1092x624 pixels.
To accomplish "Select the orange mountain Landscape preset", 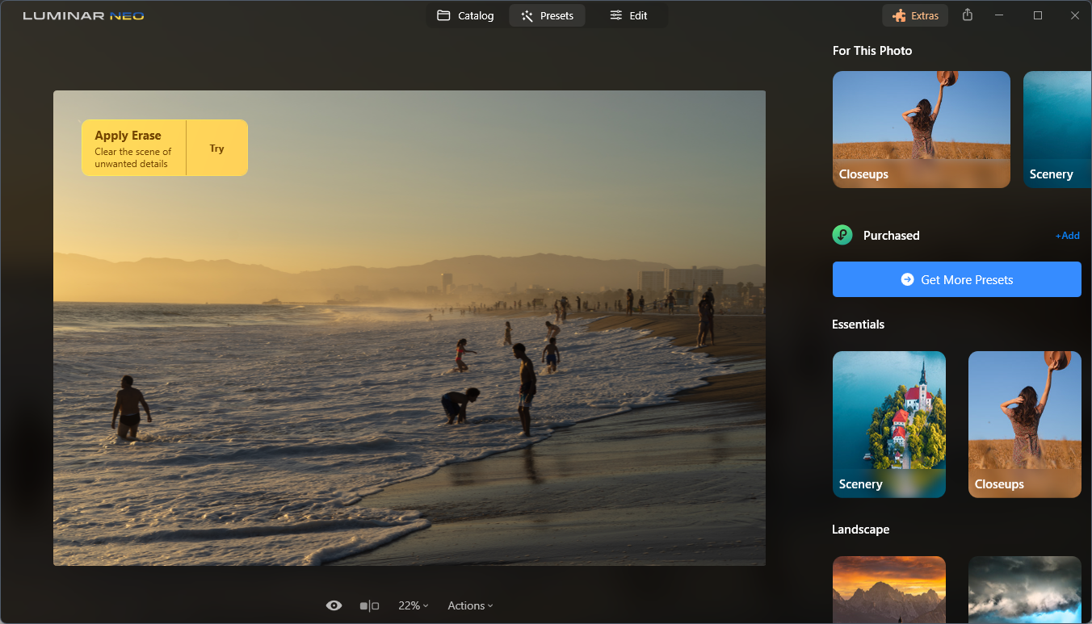I will (x=888, y=590).
